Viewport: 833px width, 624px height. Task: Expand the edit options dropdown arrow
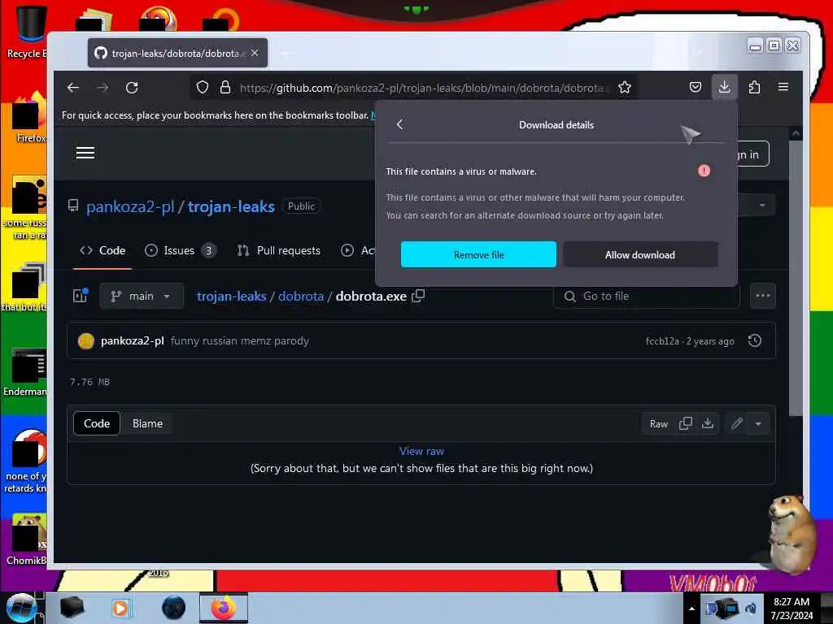tap(758, 423)
